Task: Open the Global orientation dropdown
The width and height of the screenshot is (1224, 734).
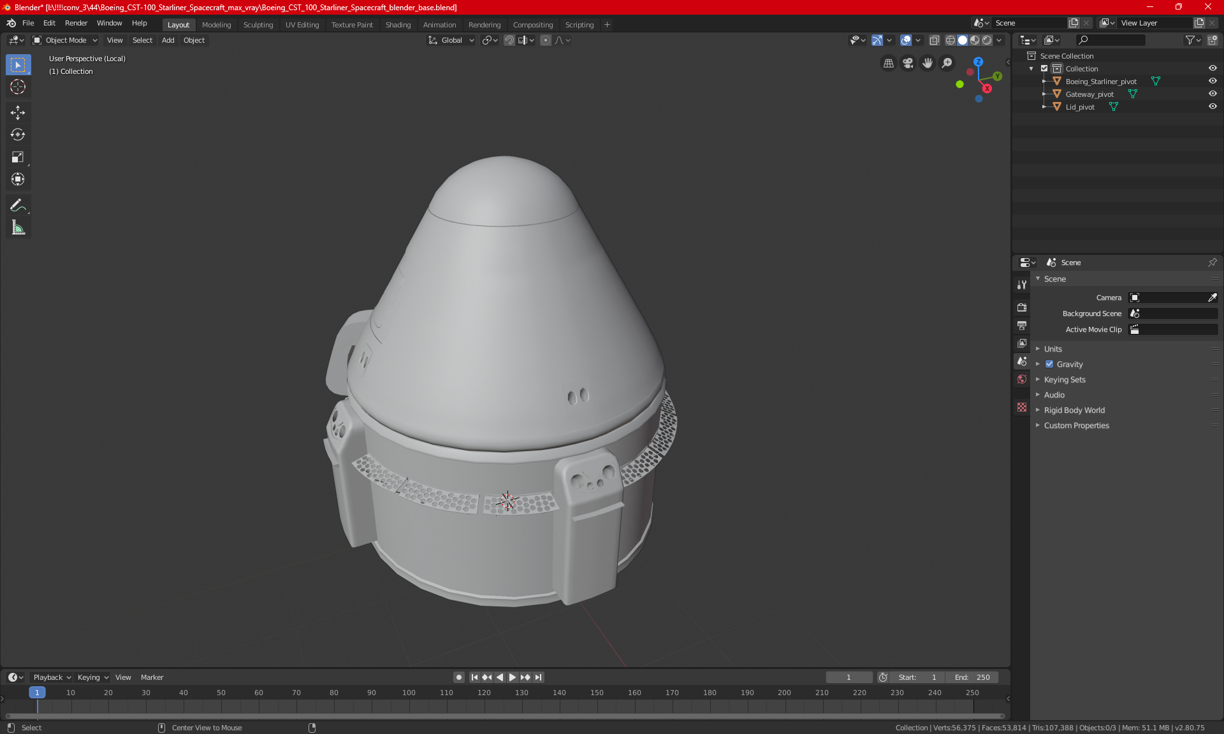Action: pyautogui.click(x=451, y=40)
